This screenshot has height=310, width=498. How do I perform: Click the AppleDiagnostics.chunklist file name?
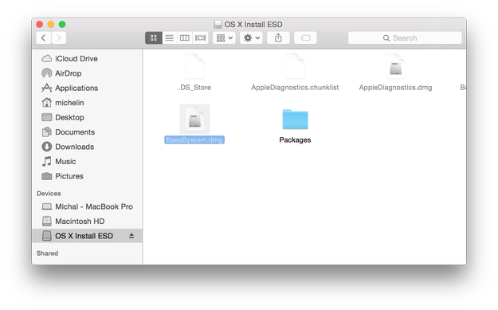(295, 88)
